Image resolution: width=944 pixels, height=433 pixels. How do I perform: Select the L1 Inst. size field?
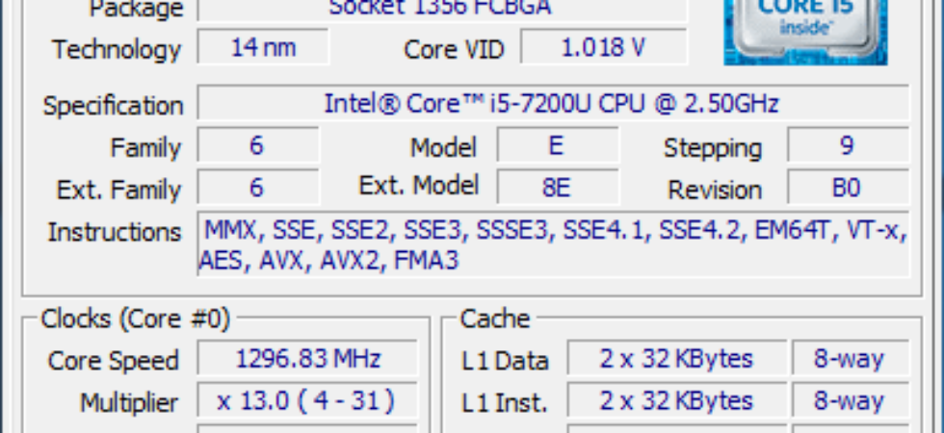[676, 400]
